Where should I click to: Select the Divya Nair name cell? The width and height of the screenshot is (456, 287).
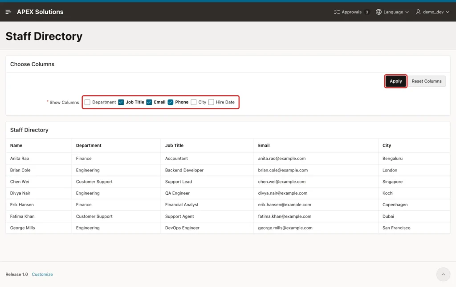click(39, 193)
